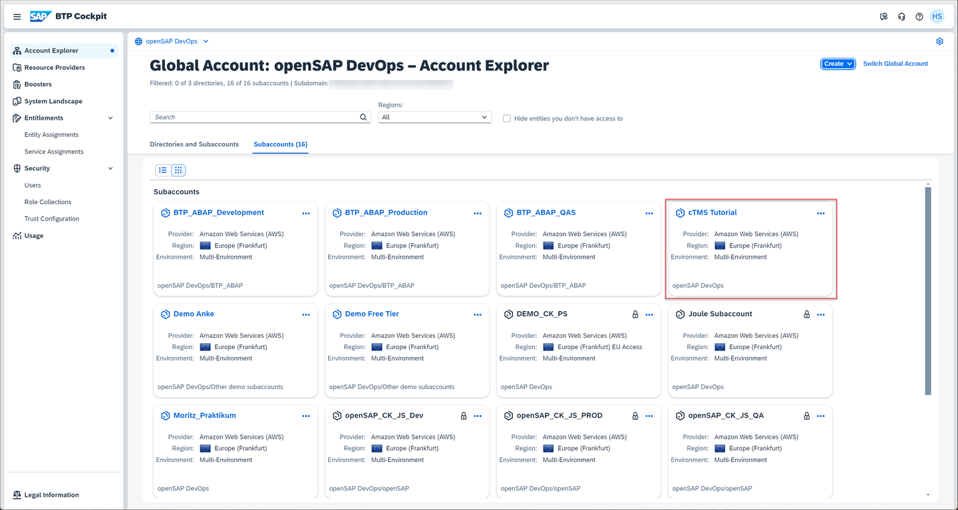The image size is (958, 510).
Task: Open more options for DEMO_CK_PS
Action: point(649,315)
